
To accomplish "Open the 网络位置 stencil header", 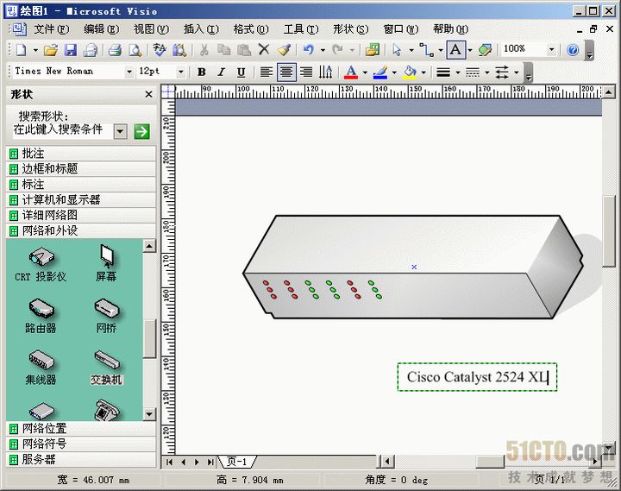I will [x=82, y=428].
